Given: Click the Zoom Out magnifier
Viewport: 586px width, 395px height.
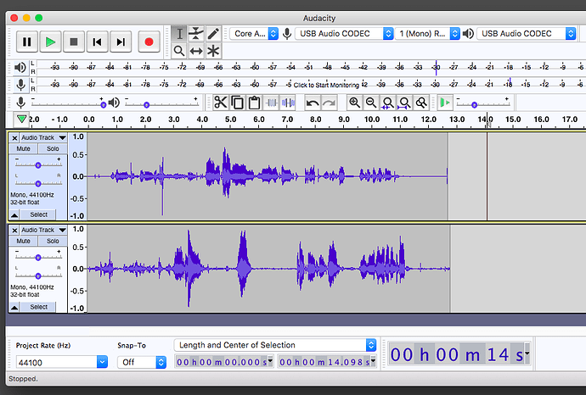Looking at the screenshot, I should (371, 103).
